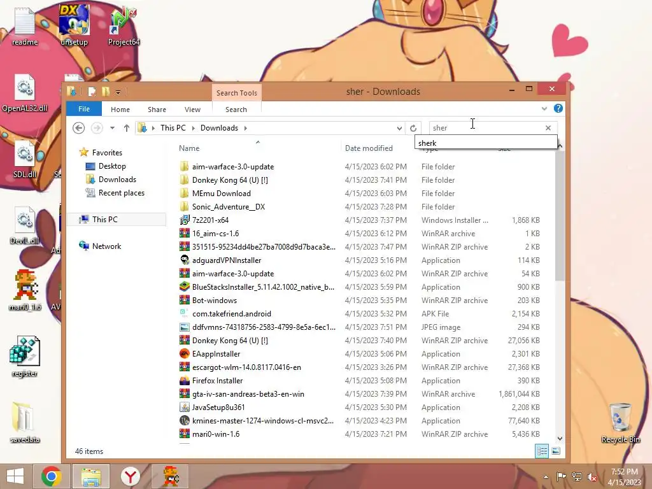
Task: Select the BlueStacksInstaller application file
Action: 263,287
